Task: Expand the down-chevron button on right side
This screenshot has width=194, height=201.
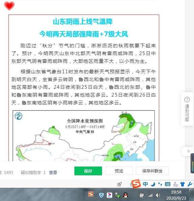Action: [188, 151]
